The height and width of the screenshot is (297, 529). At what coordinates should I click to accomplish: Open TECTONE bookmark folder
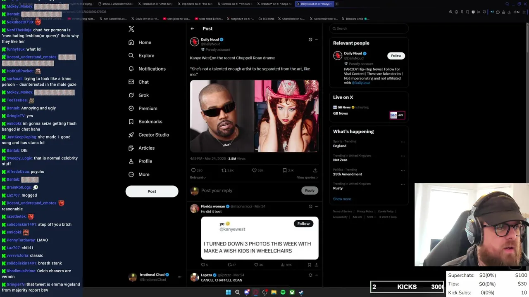[x=266, y=19]
